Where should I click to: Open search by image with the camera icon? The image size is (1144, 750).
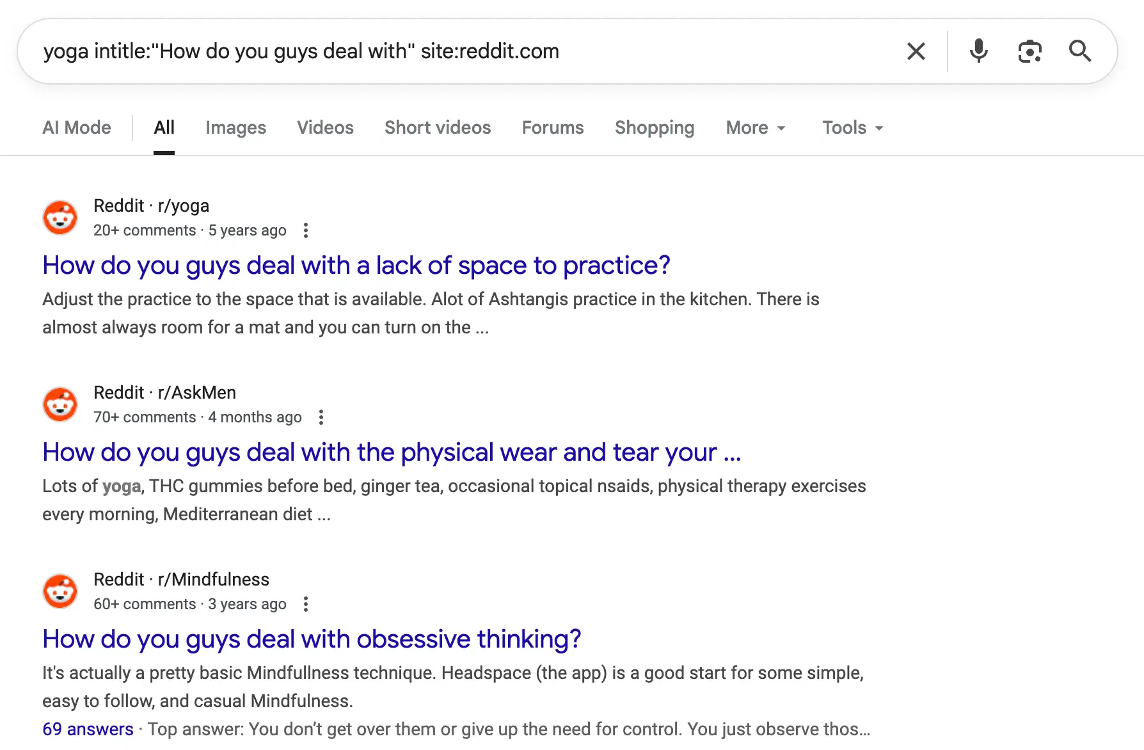[x=1029, y=51]
